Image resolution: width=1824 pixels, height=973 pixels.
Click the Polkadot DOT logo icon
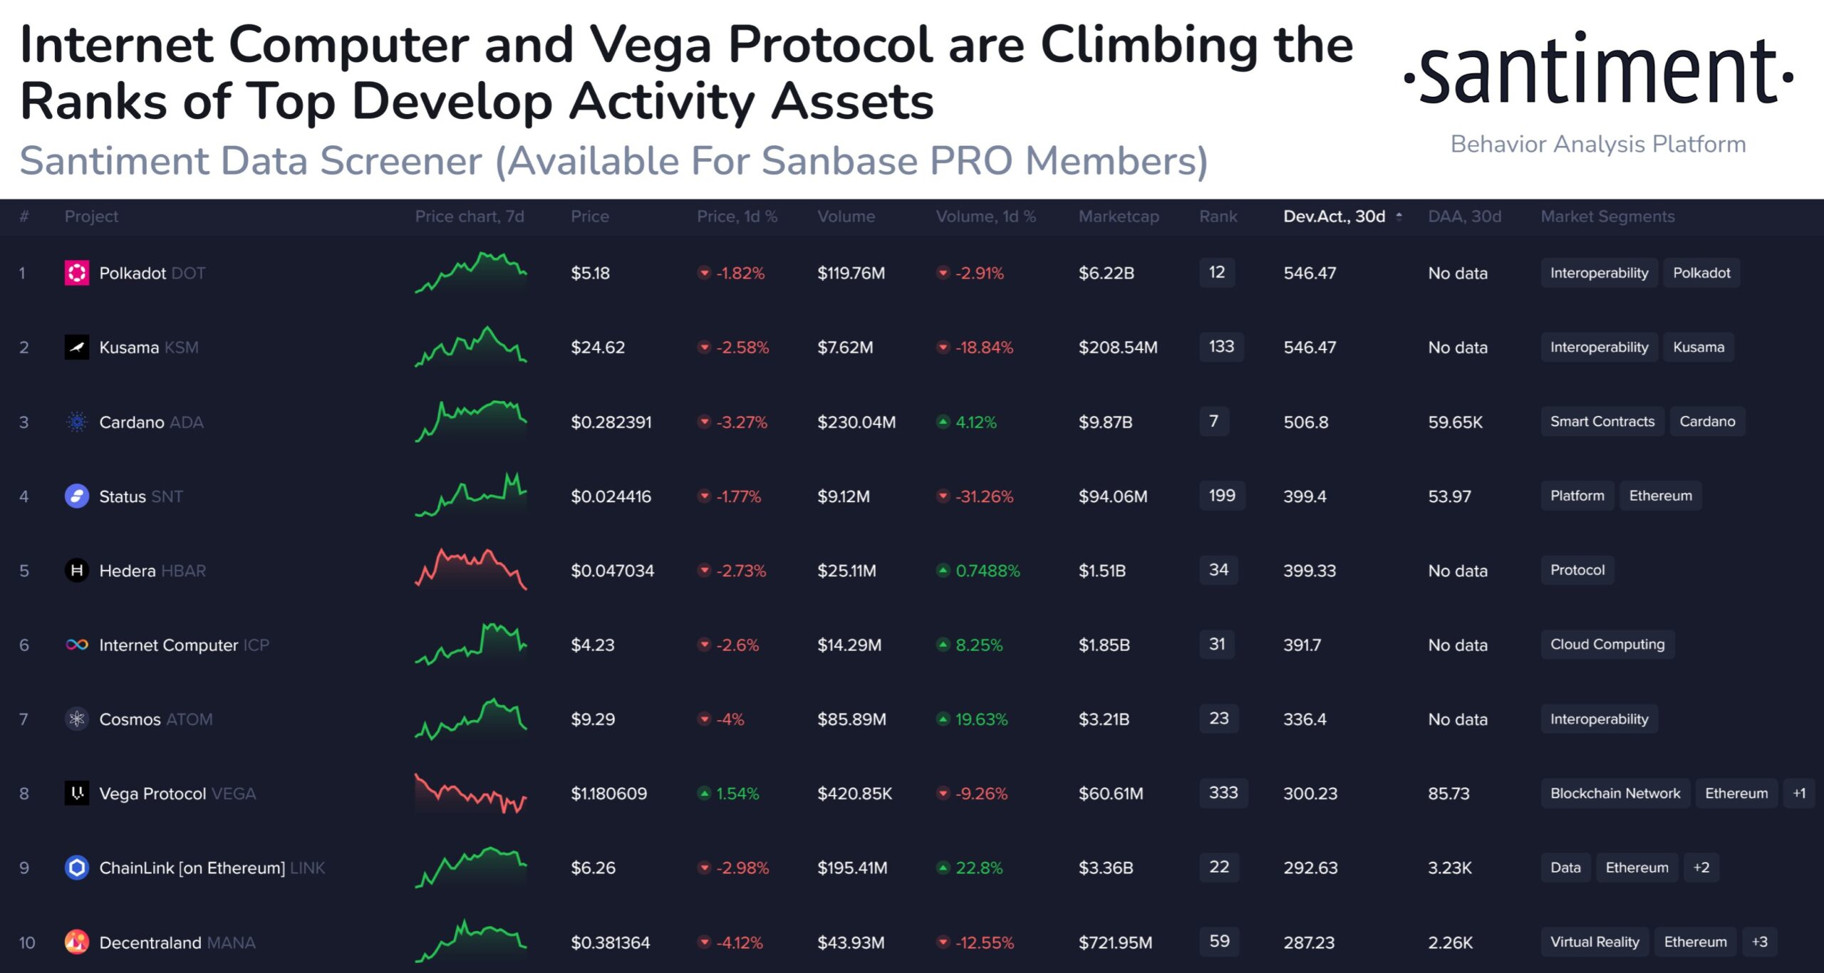point(77,273)
